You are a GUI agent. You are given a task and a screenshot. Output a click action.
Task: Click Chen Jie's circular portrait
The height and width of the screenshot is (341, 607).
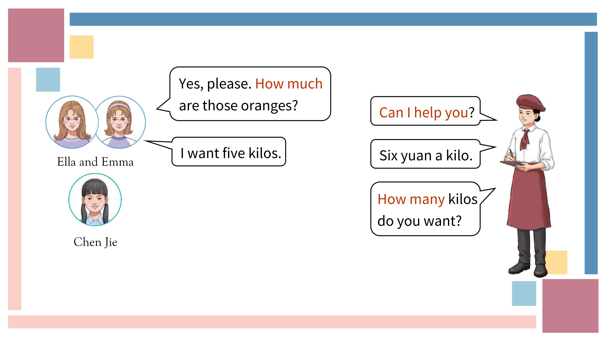pos(95,200)
